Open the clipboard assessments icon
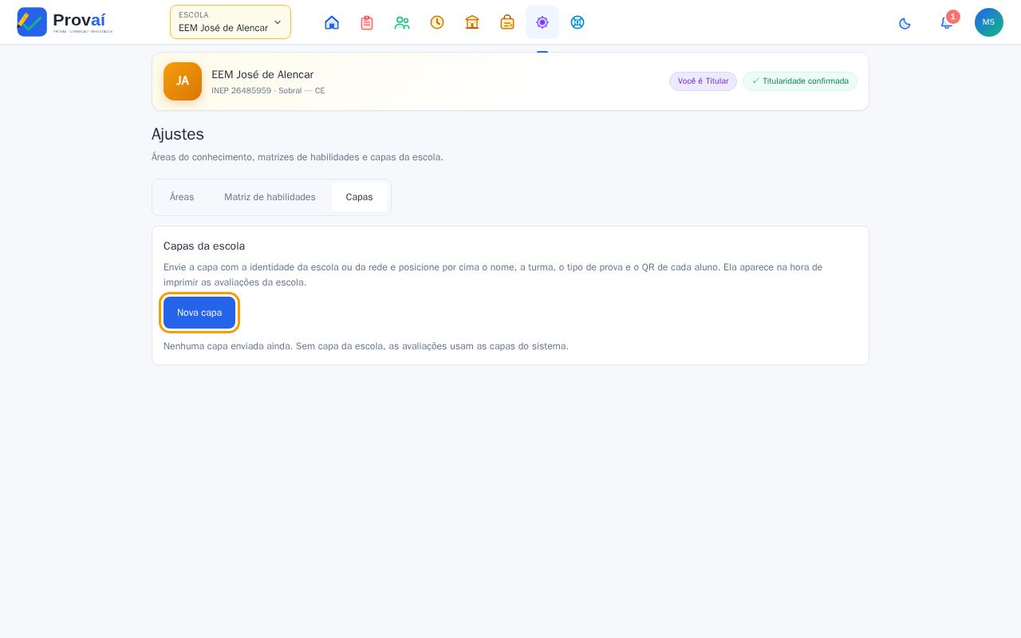This screenshot has height=638, width=1021. pyautogui.click(x=367, y=22)
